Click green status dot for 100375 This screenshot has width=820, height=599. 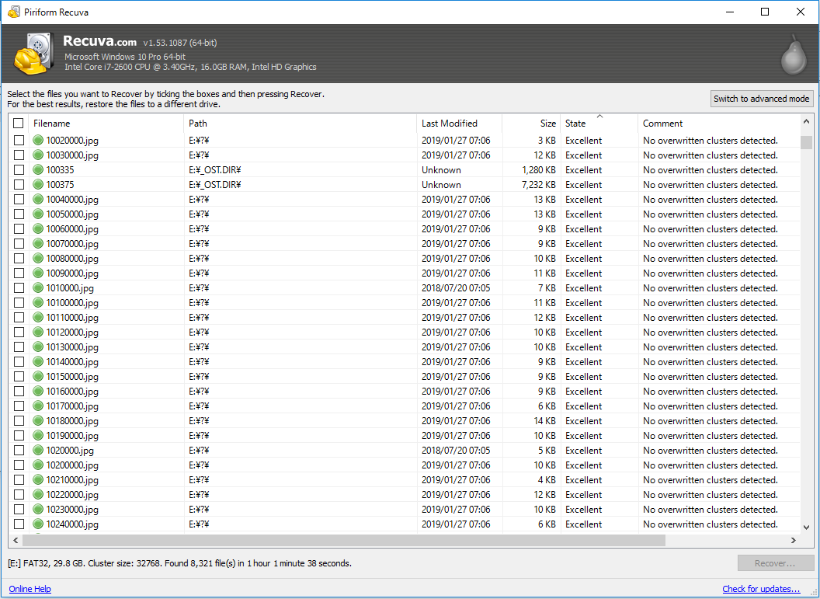(38, 185)
